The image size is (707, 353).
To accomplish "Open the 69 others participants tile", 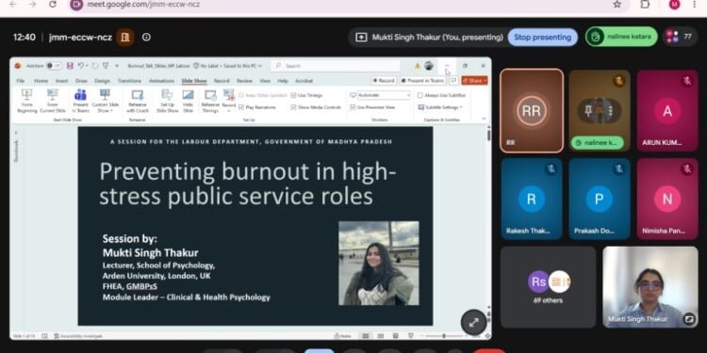I will tap(549, 287).
